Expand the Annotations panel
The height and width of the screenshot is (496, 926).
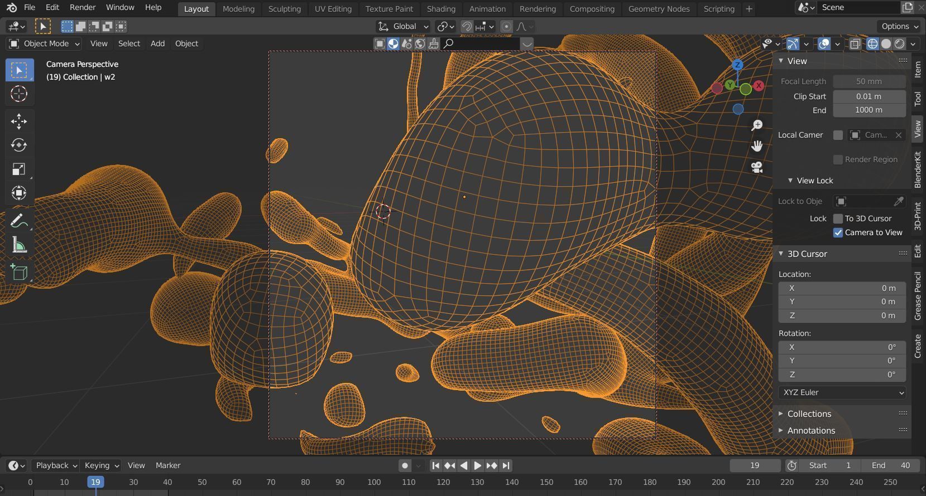[781, 430]
